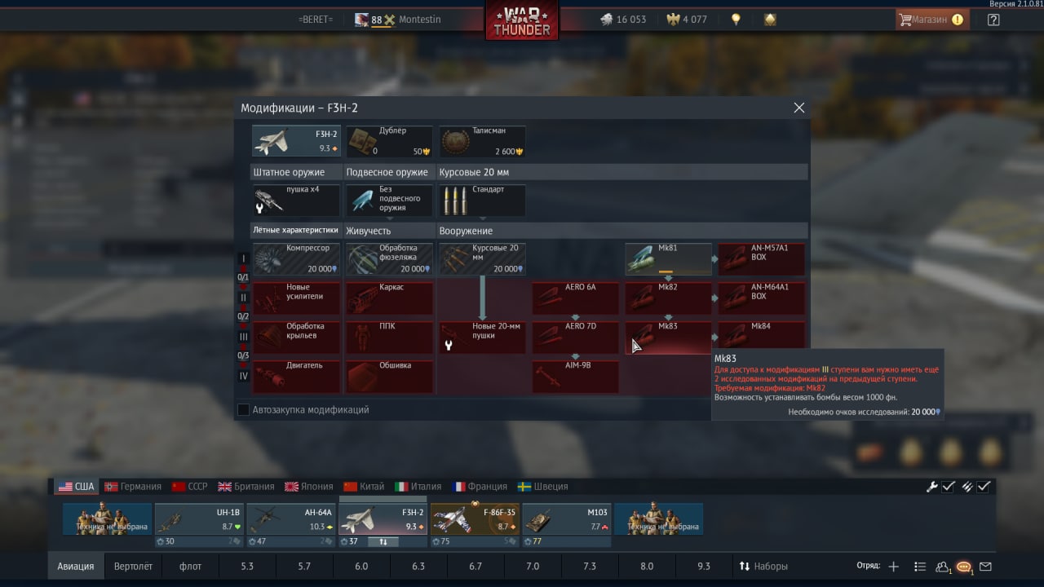This screenshot has width=1044, height=587.
Task: Click the =BERET= squadron tag
Action: 316,20
